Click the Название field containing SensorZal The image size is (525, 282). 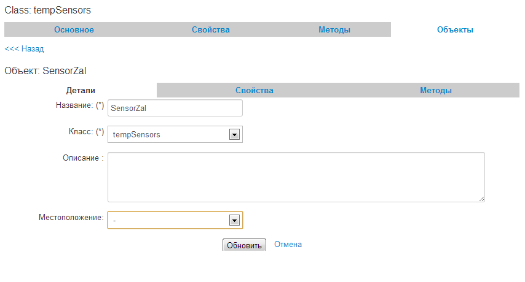click(x=175, y=108)
